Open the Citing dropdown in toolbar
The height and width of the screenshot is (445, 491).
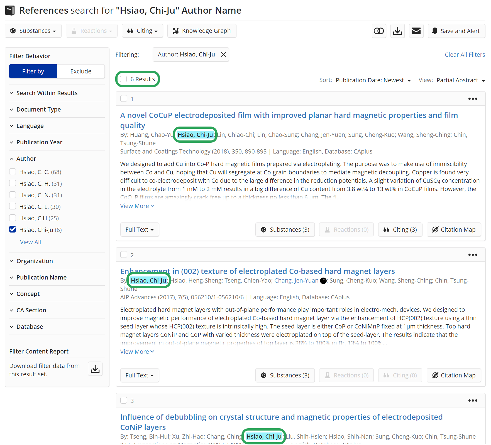tap(142, 31)
